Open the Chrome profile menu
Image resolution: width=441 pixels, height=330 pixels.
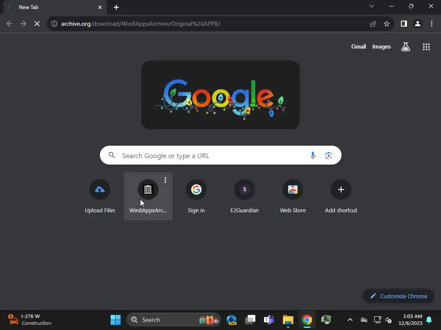pos(418,24)
